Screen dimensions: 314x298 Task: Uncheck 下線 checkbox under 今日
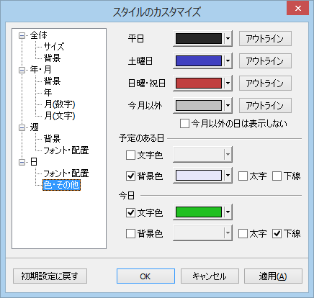click(277, 233)
